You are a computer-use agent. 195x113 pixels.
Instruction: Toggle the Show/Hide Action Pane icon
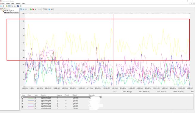21,6
